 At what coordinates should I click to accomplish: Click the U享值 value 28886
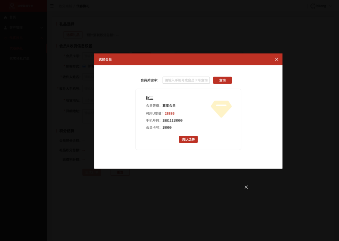(169, 113)
